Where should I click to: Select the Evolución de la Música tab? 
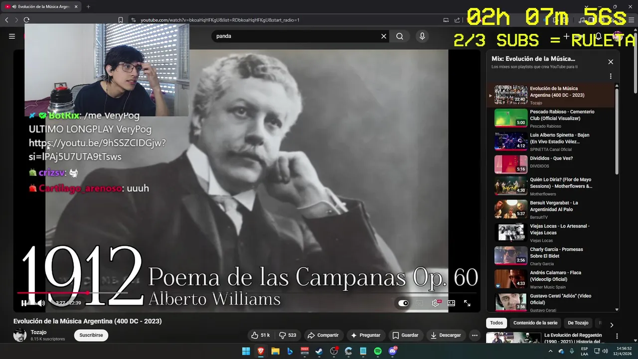(41, 6)
